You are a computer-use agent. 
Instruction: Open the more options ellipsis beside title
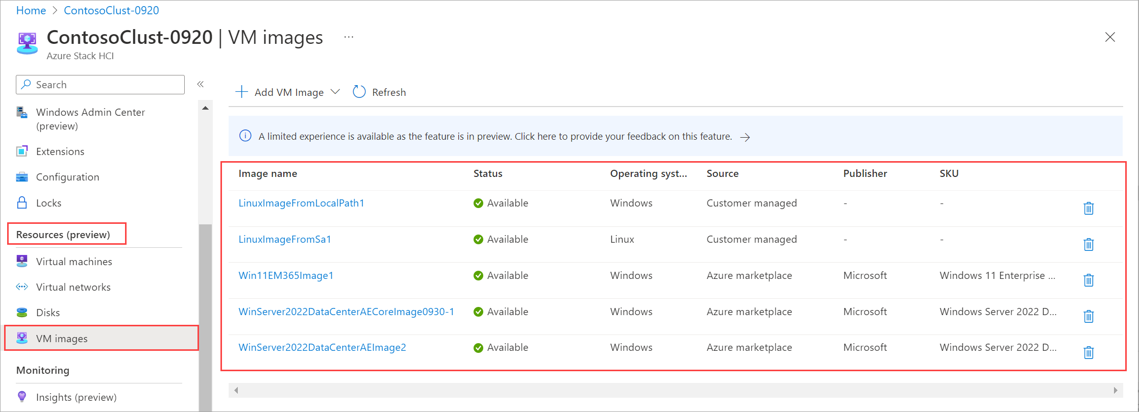point(349,37)
